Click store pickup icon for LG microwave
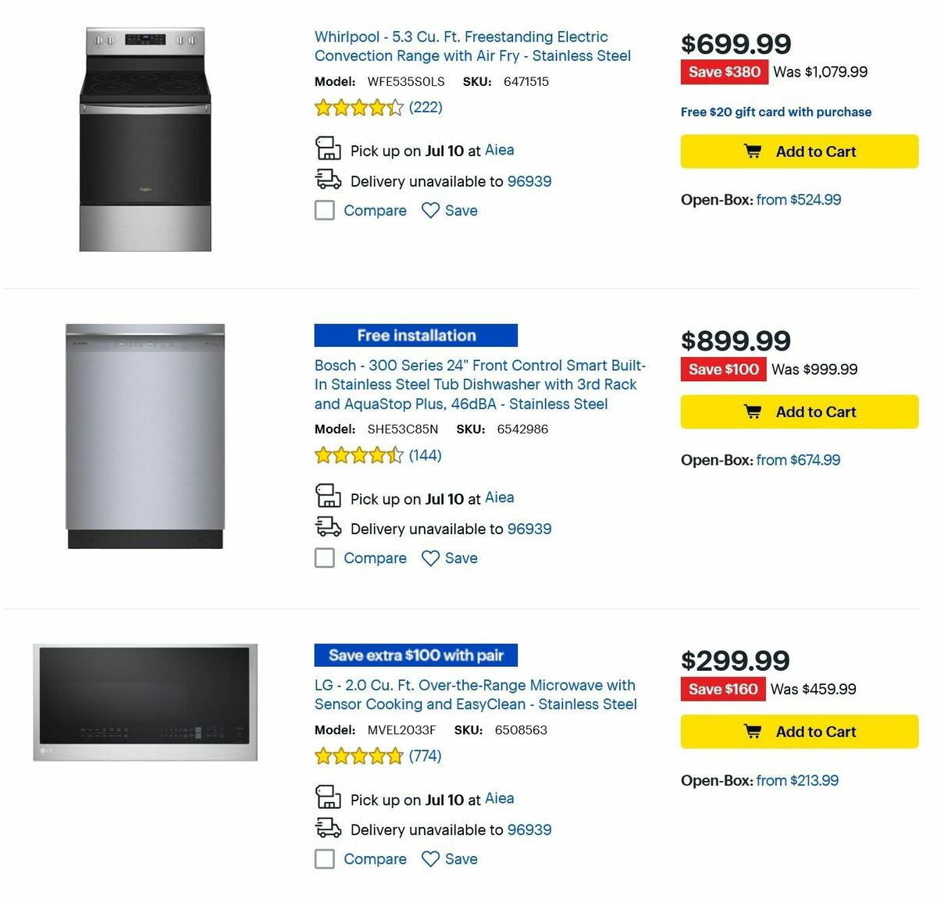937x902 pixels. coord(328,797)
